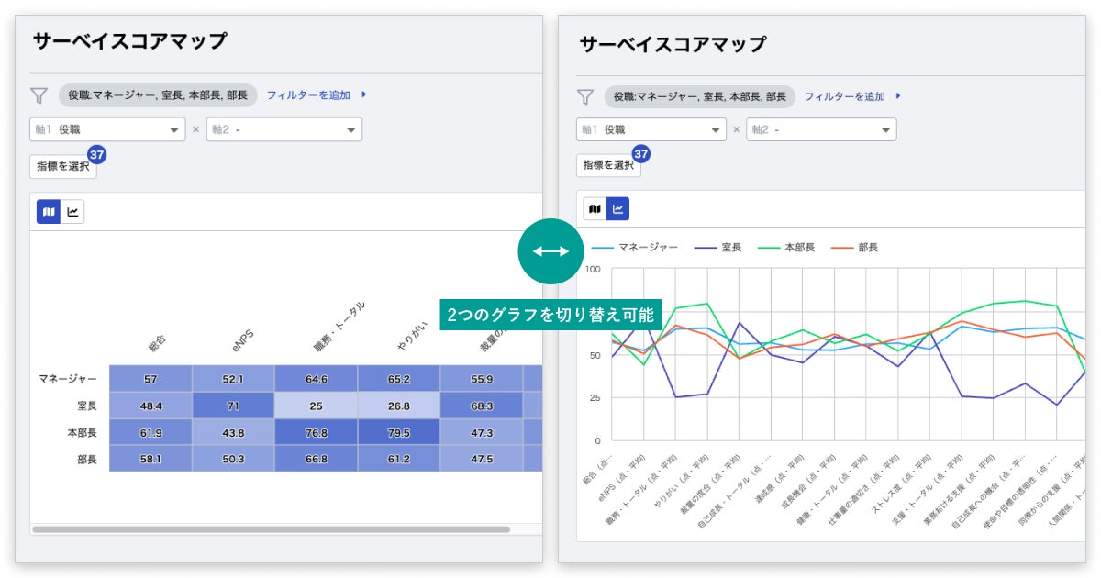This screenshot has height=578, width=1101.
Task: Click cell 76.8 in 本部長 row
Action: point(316,432)
